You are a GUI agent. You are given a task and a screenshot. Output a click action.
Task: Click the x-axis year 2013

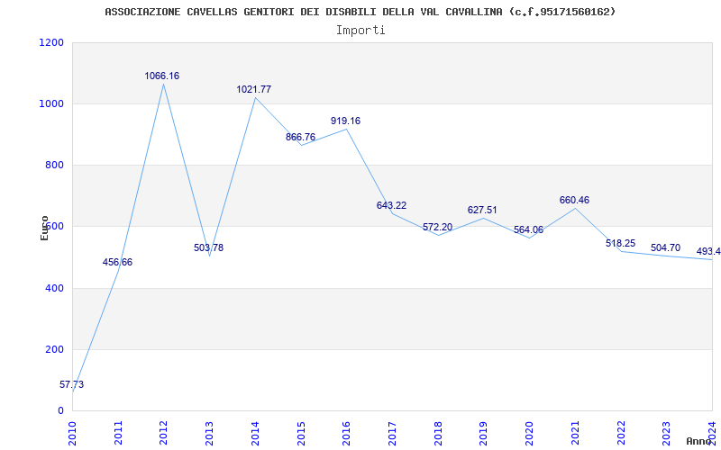pyautogui.click(x=209, y=433)
